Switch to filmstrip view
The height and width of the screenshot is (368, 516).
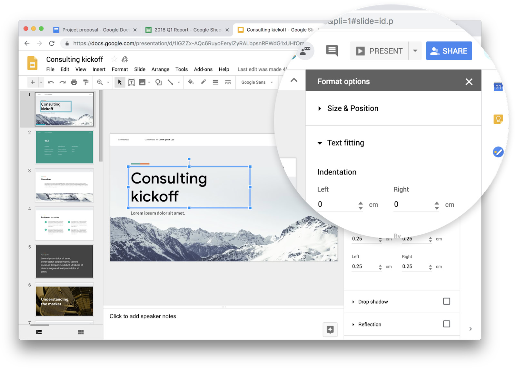pyautogui.click(x=39, y=332)
